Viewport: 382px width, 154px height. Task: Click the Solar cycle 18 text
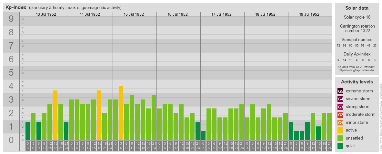357,17
